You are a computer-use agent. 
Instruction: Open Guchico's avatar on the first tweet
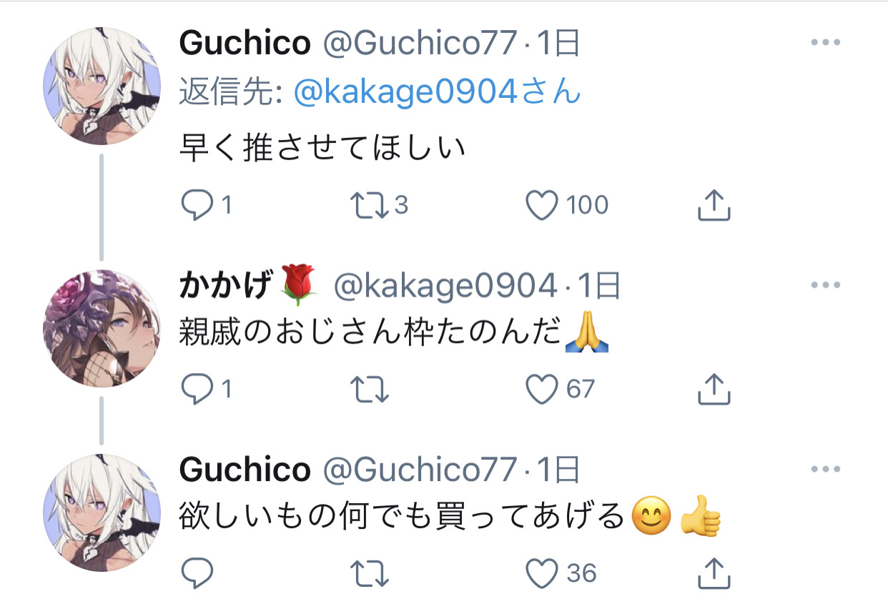coord(102,86)
